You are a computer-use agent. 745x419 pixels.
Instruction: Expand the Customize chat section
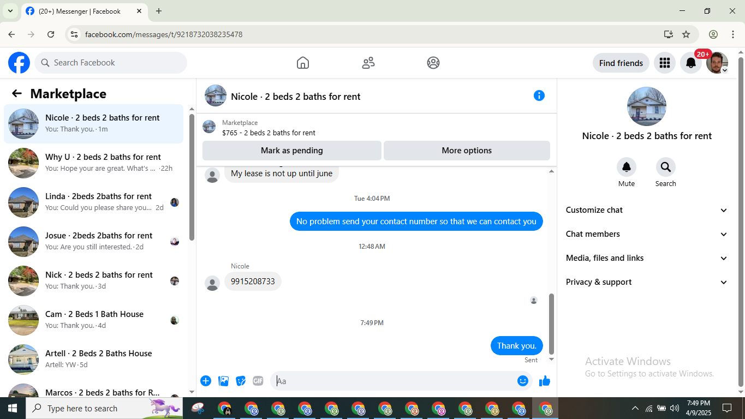(647, 210)
